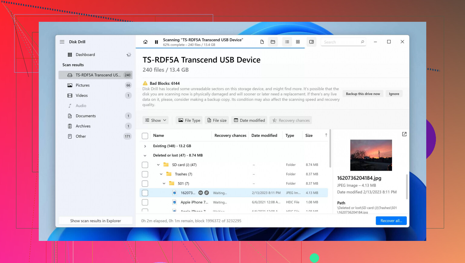Open the Show filter dropdown
Screen dimensions: 465x263
click(x=156, y=120)
